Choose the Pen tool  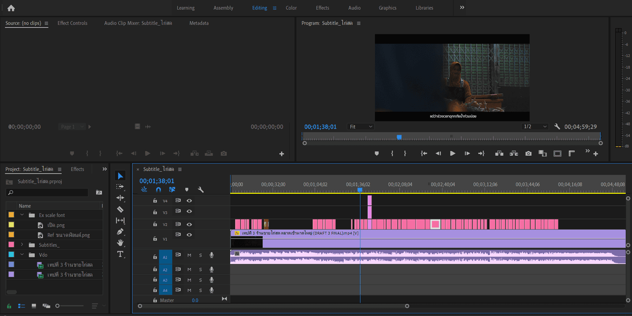(x=120, y=232)
